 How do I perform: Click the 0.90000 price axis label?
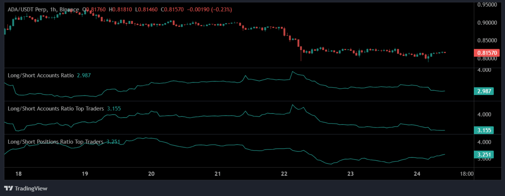click(x=487, y=23)
